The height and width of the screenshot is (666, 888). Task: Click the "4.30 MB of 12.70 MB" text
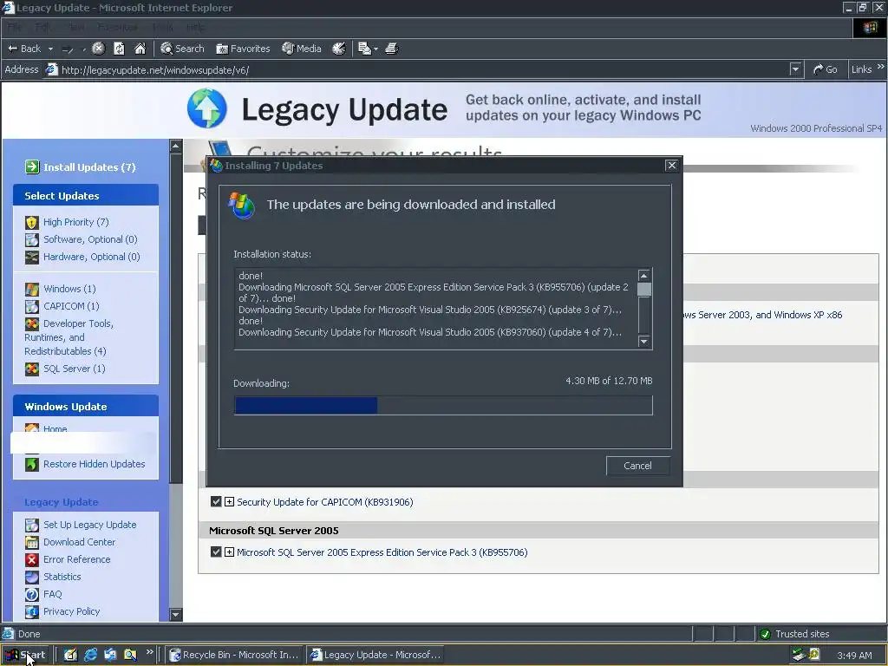[x=609, y=381]
